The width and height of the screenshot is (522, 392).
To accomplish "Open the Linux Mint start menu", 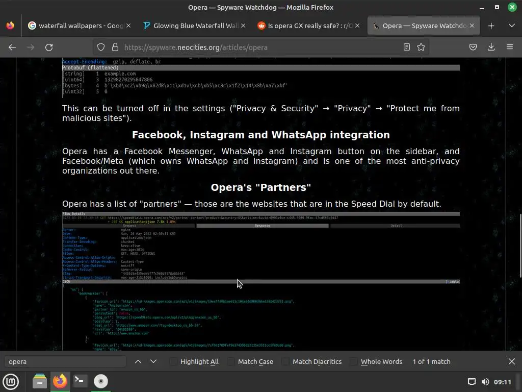I will [11, 382].
